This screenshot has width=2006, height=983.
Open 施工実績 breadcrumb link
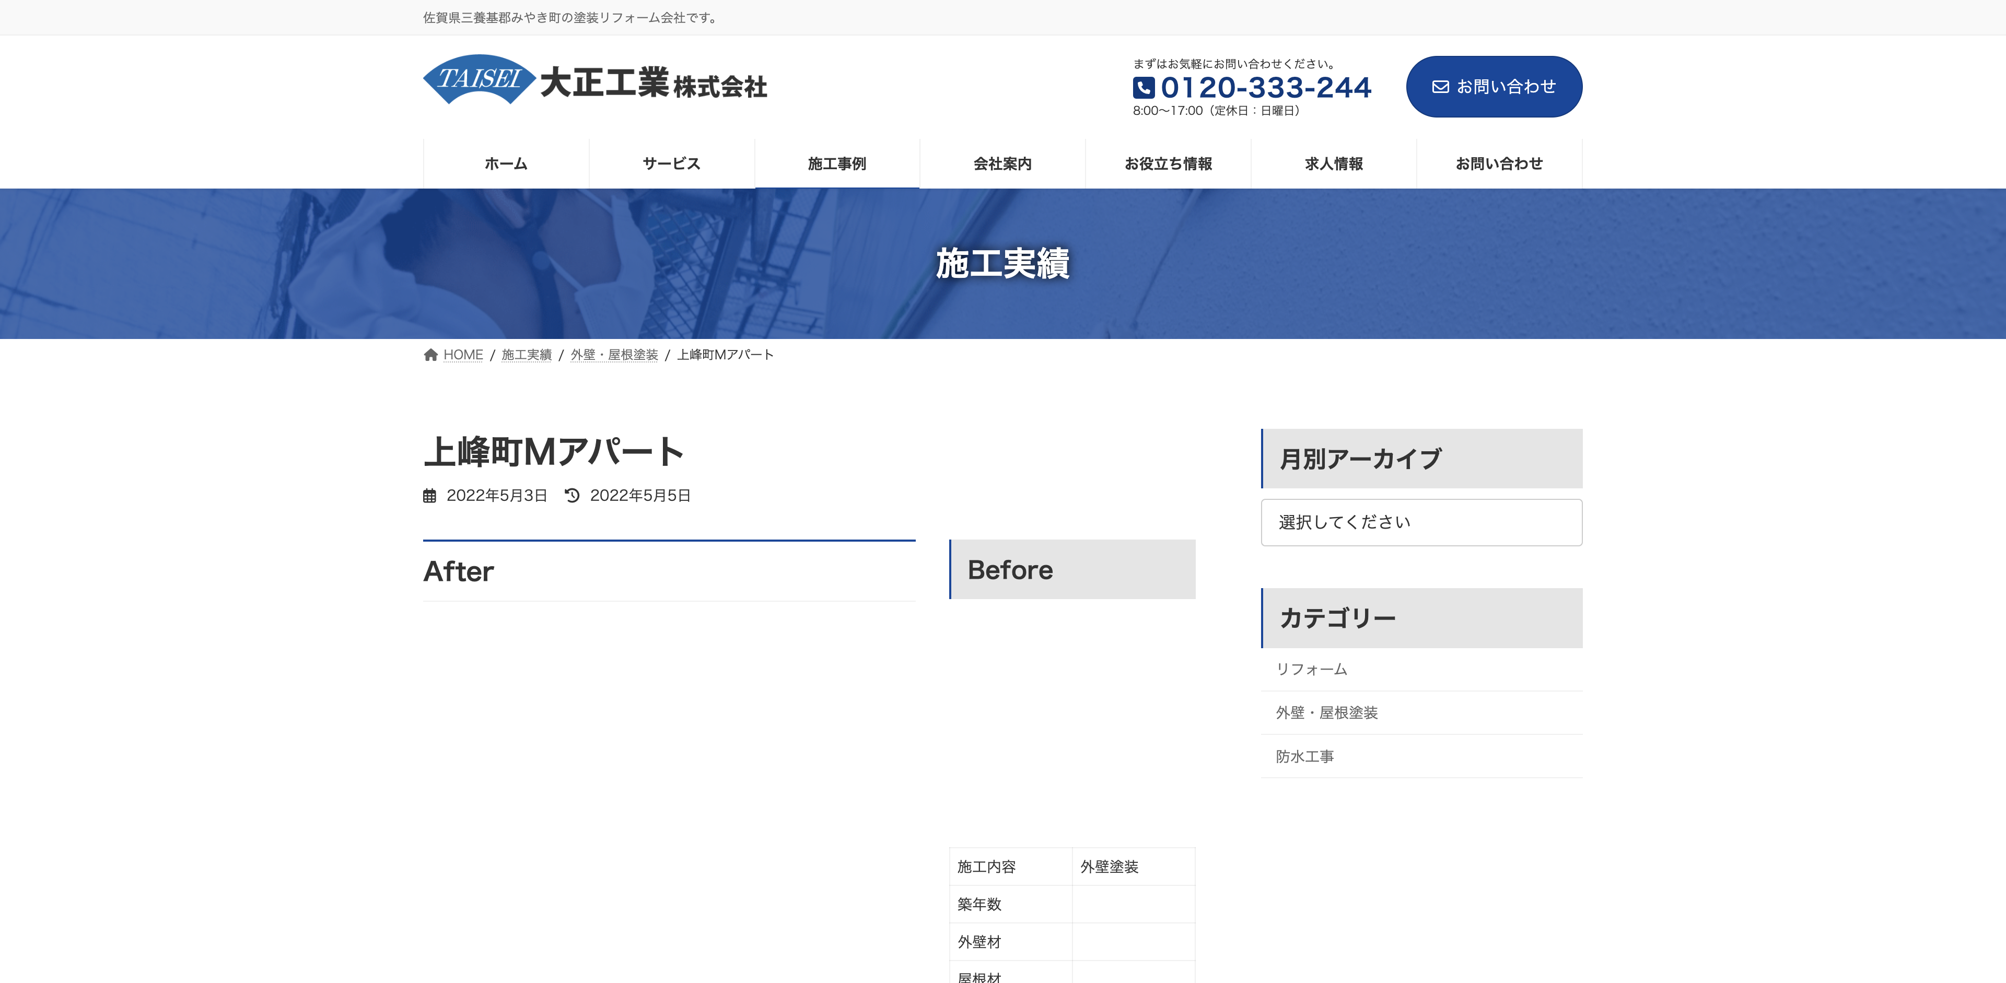527,355
